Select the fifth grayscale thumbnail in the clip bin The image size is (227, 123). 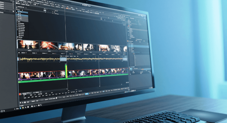(x=90, y=47)
